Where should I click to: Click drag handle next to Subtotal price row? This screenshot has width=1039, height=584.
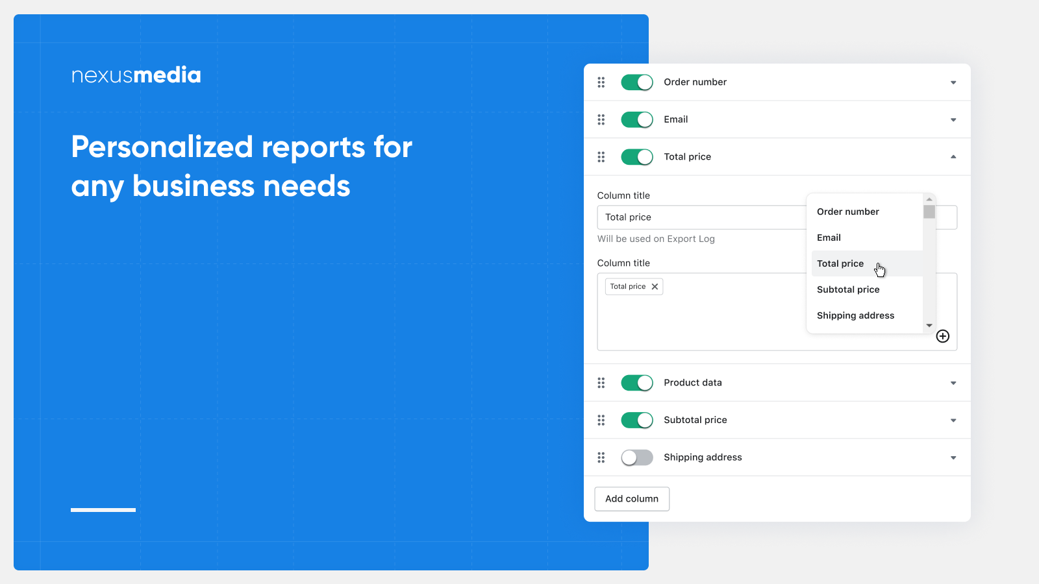pyautogui.click(x=601, y=420)
